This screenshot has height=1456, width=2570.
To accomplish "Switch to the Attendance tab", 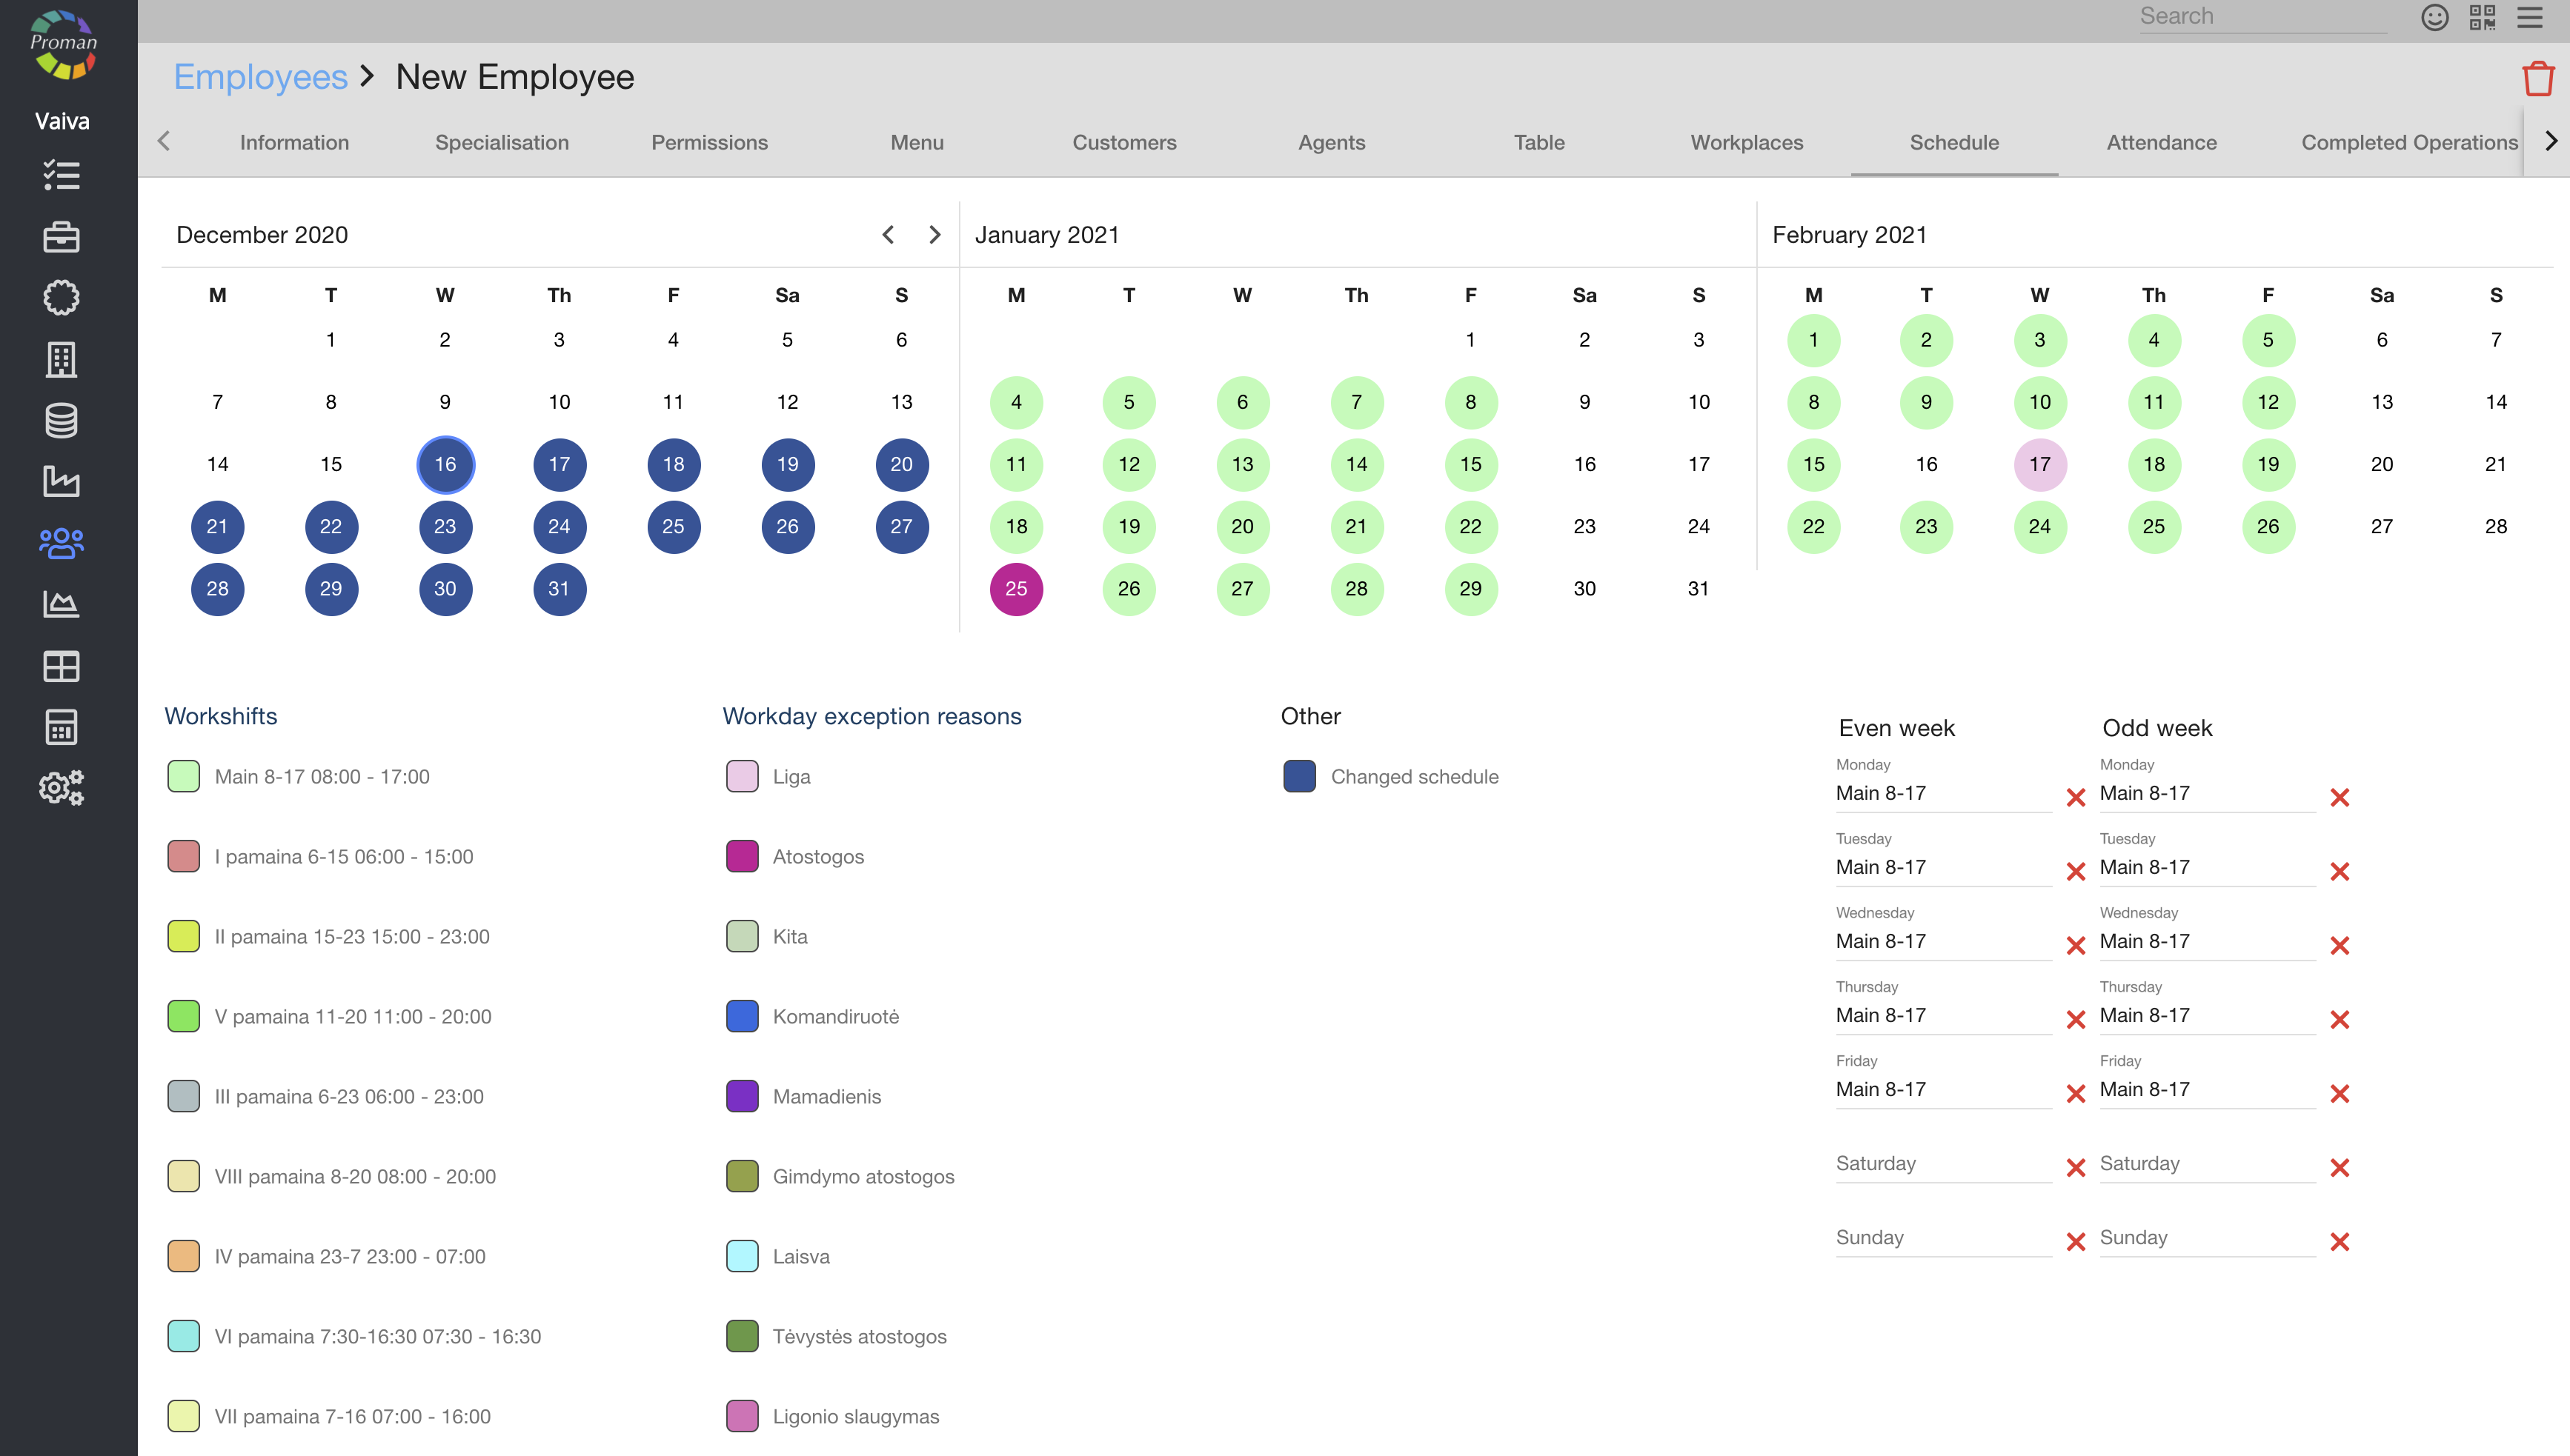I will [2161, 142].
